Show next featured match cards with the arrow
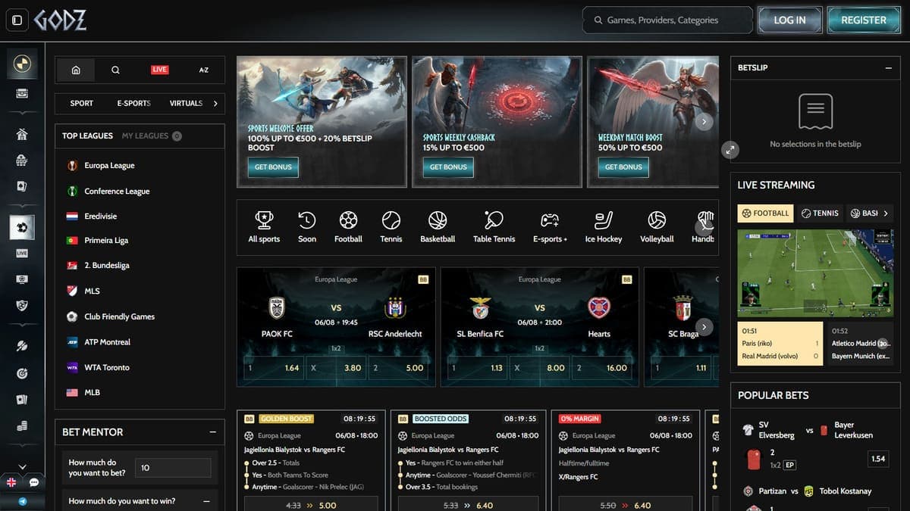 [x=704, y=327]
